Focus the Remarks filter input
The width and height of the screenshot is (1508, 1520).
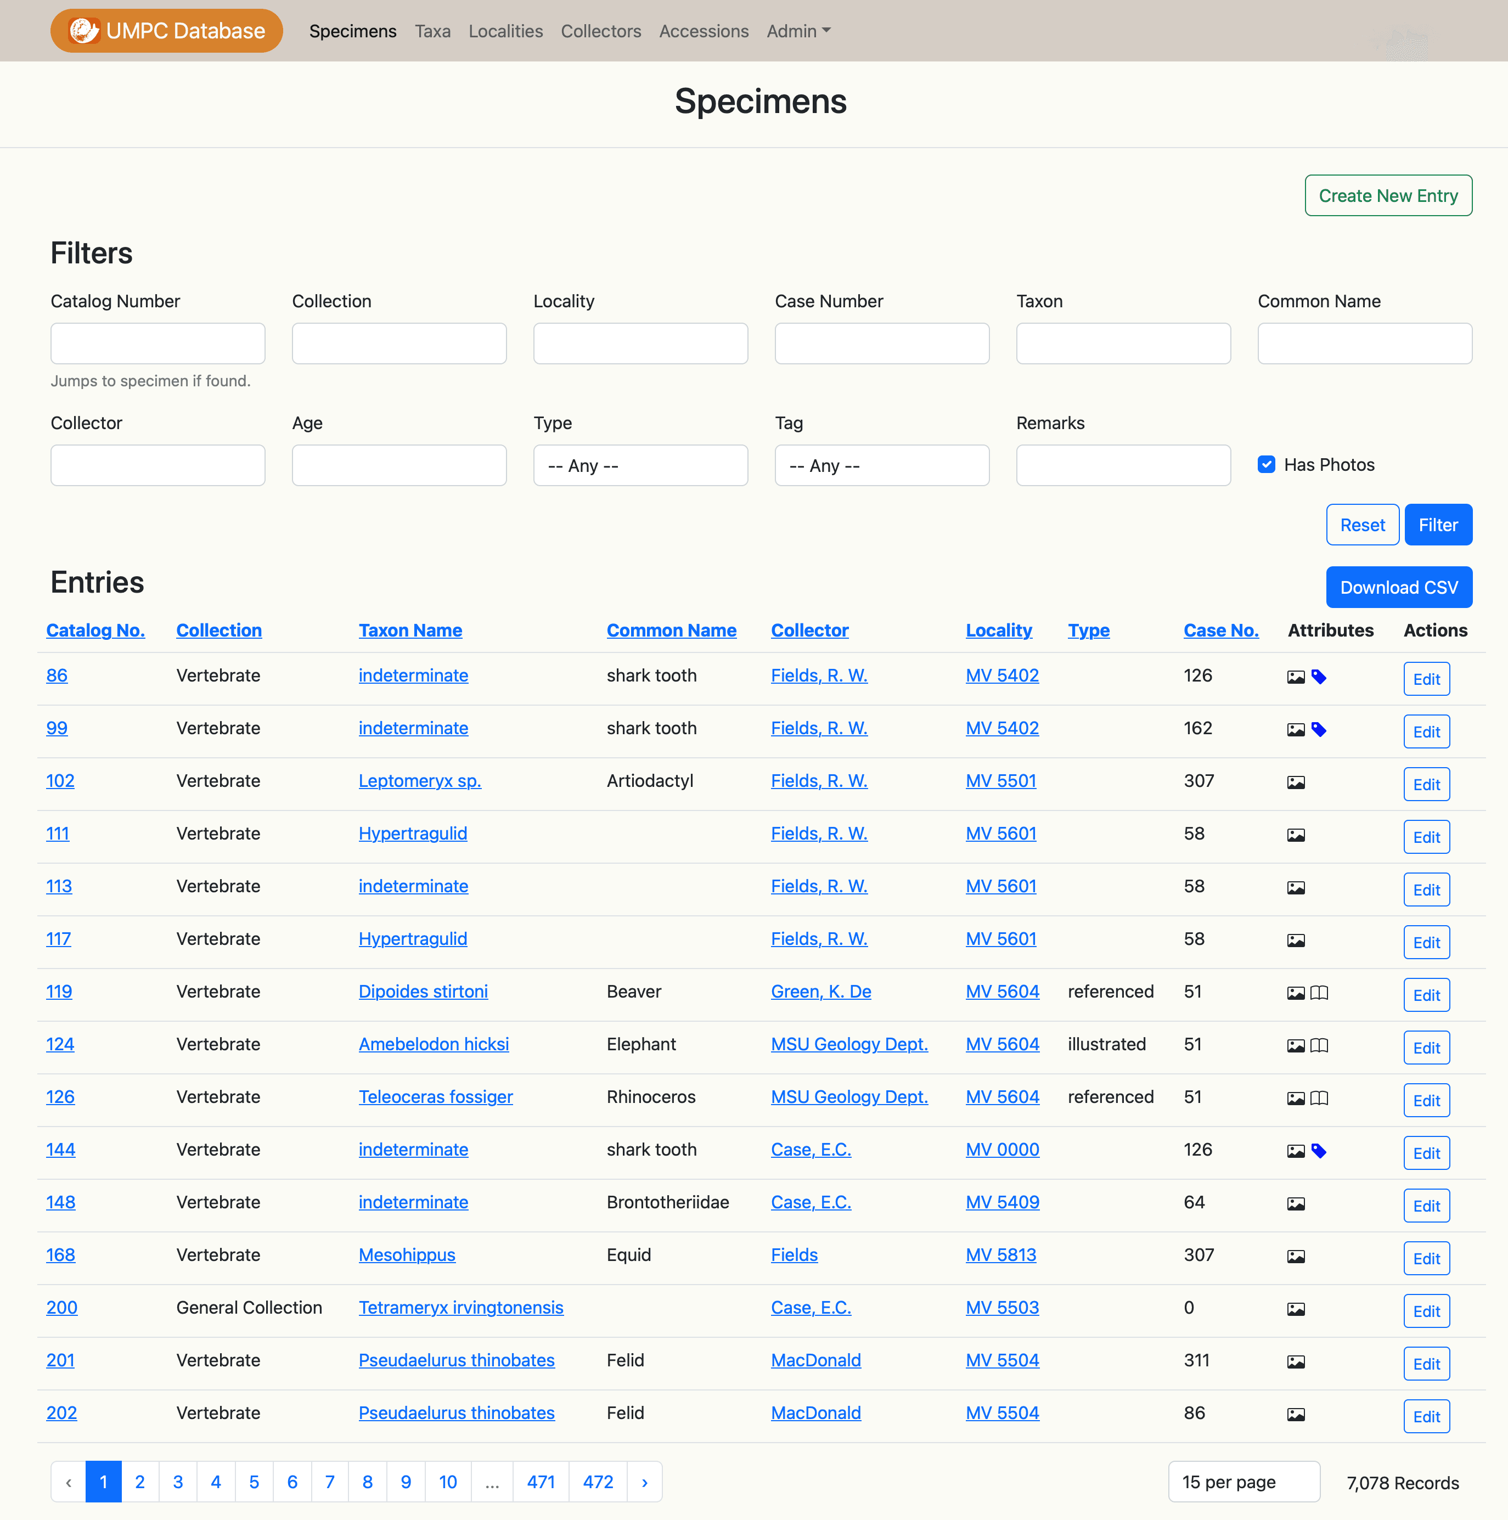click(x=1123, y=465)
